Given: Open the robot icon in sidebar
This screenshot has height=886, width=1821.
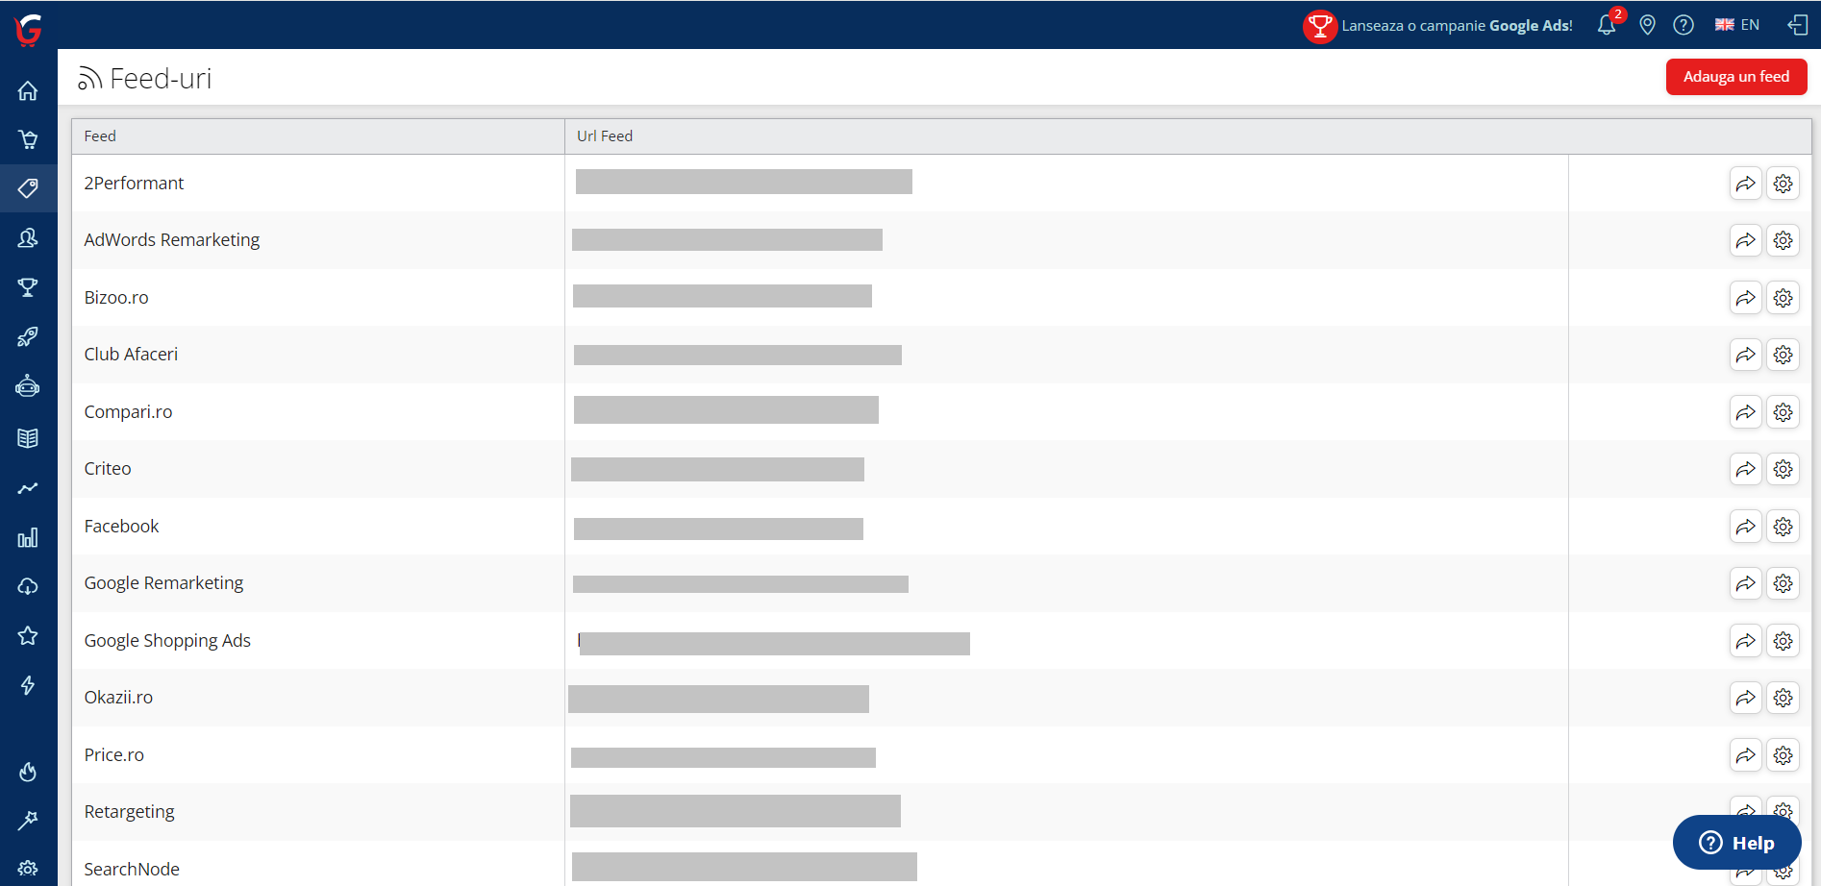Looking at the screenshot, I should (x=28, y=386).
